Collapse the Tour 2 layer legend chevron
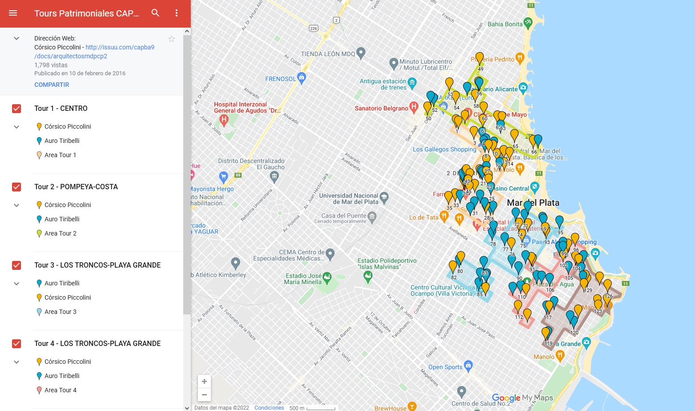 [x=16, y=205]
